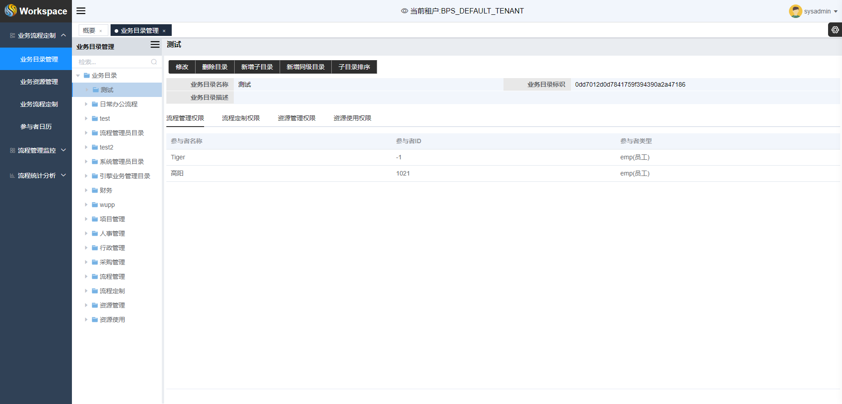Click the search magnifier icon in tree panel

coord(154,62)
